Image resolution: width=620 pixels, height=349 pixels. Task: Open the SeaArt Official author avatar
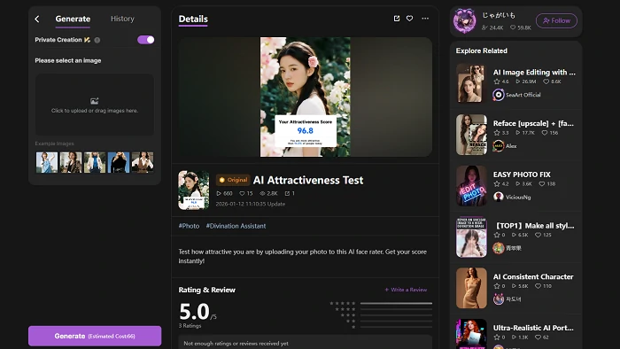498,95
